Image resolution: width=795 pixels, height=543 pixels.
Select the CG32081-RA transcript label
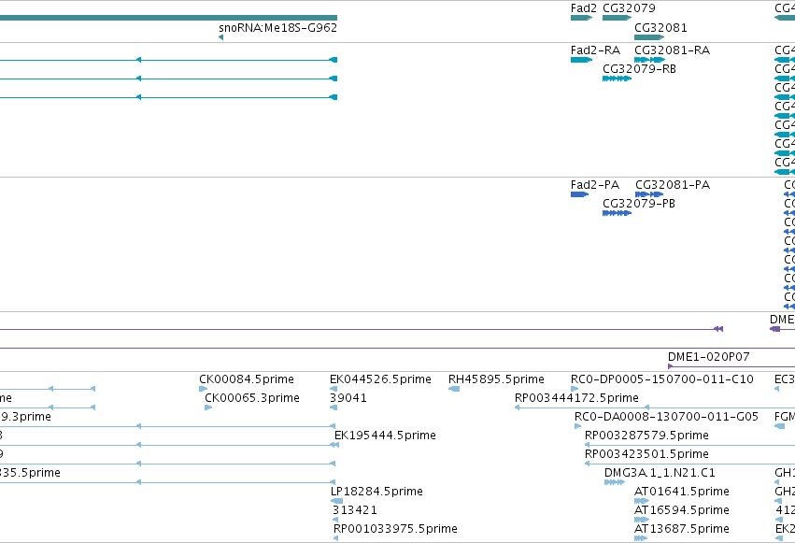pyautogui.click(x=673, y=50)
